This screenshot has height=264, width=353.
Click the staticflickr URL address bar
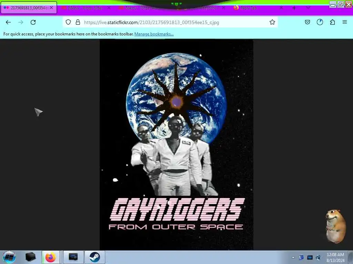(170, 22)
